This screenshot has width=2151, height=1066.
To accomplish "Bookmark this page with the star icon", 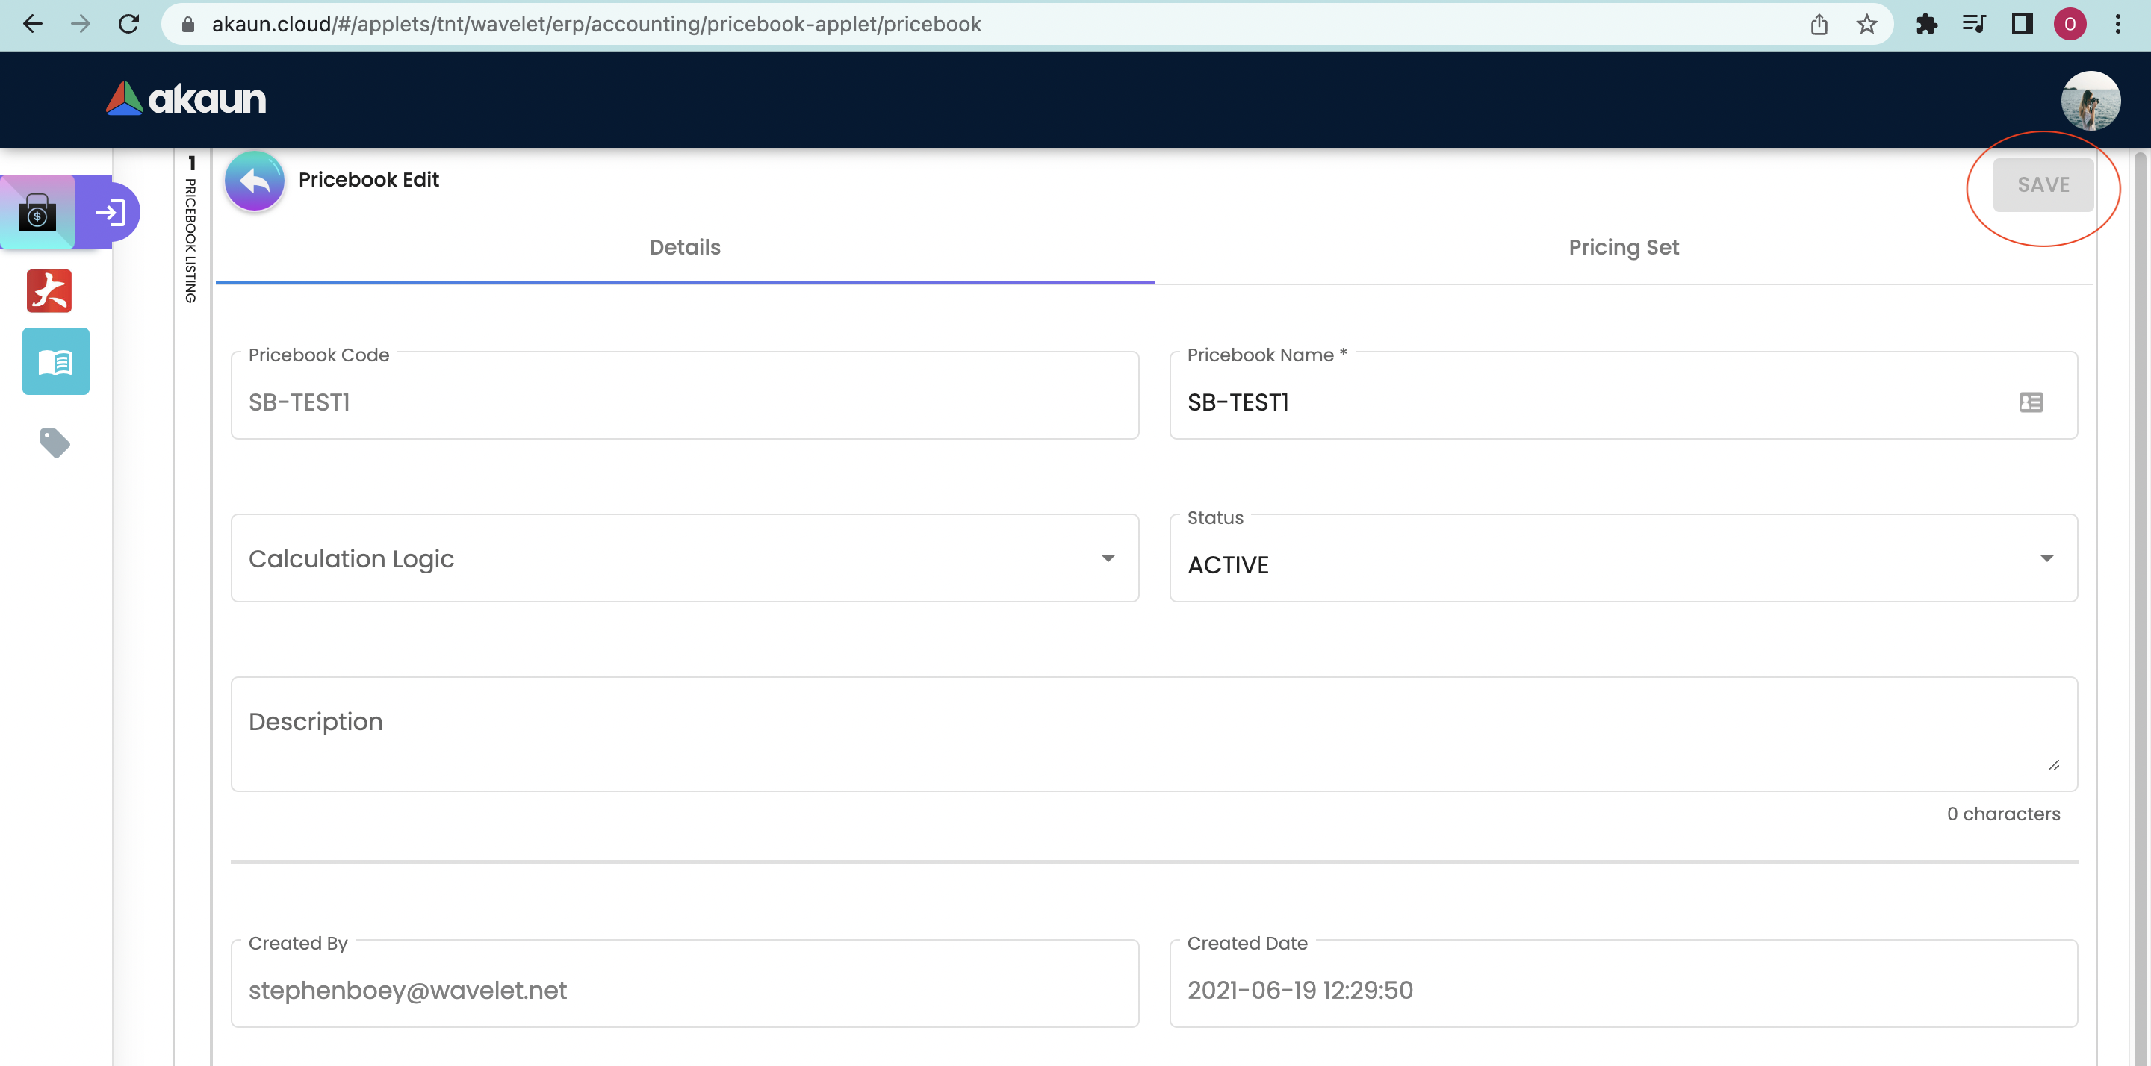I will point(1867,24).
